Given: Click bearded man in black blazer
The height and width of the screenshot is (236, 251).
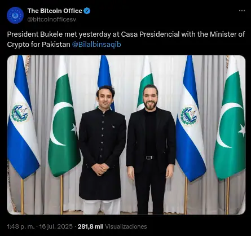Looking at the screenshot, I should pos(151,150).
